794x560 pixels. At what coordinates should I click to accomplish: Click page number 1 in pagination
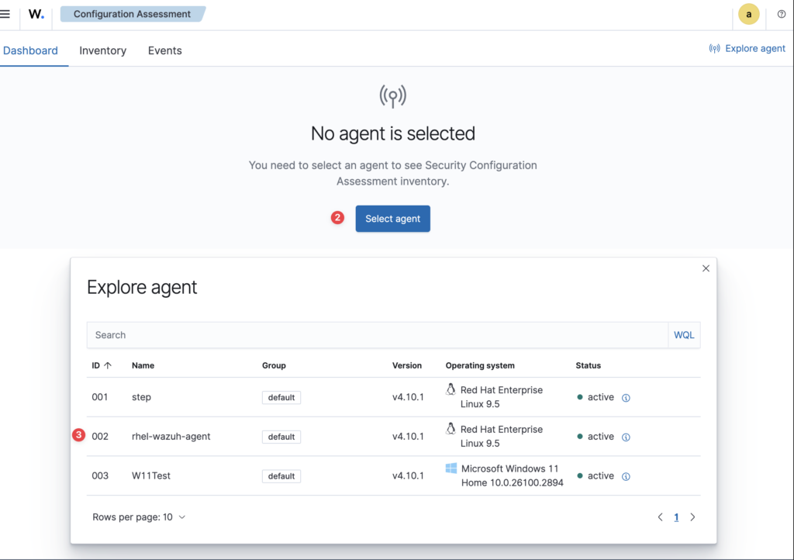[x=676, y=517]
